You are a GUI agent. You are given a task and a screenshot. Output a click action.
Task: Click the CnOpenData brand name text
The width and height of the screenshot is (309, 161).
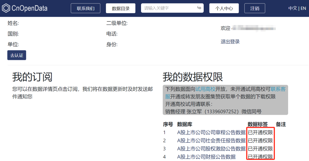tap(29, 8)
